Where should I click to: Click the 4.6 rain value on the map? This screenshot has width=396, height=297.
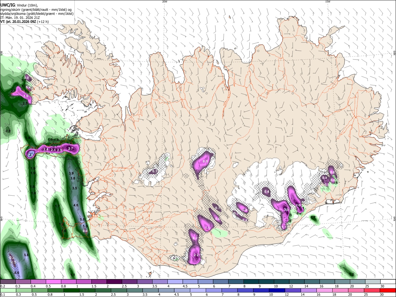pos(76,205)
